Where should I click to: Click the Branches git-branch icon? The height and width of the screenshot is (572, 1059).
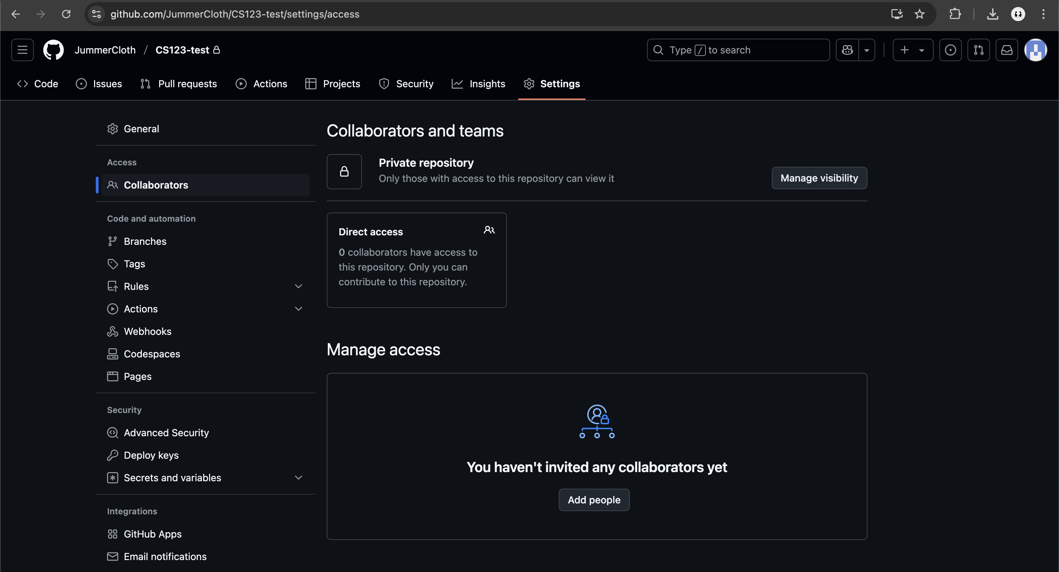112,241
